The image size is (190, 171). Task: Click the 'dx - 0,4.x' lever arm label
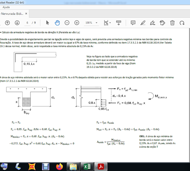point(119,96)
